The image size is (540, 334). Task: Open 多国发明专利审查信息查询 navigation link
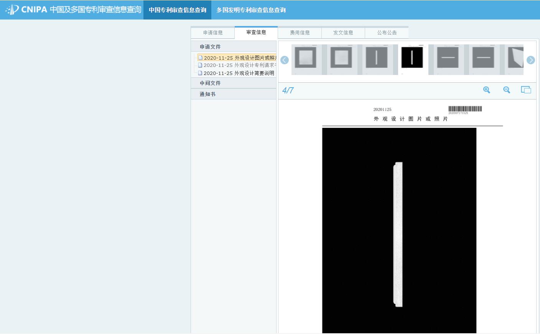[x=251, y=10]
